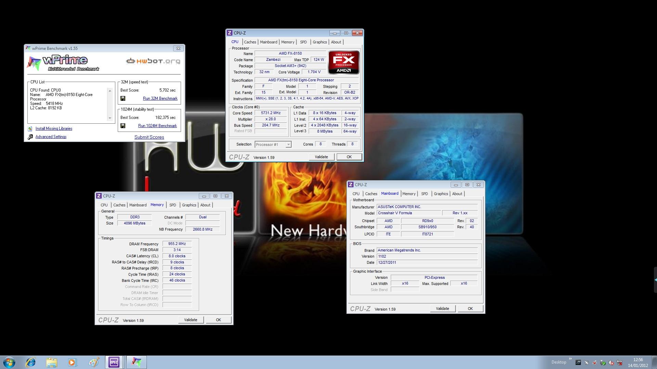
Task: Open Paint from the taskbar
Action: [93, 362]
